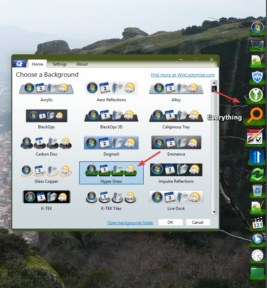Open the analog clock dock icon
The image size is (267, 288).
point(257,255)
